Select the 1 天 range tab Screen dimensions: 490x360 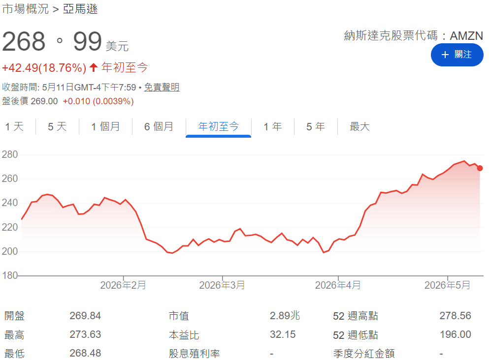click(x=14, y=127)
